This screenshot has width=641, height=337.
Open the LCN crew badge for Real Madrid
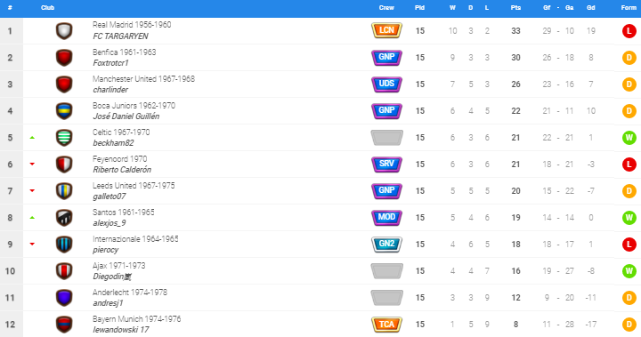click(x=386, y=30)
